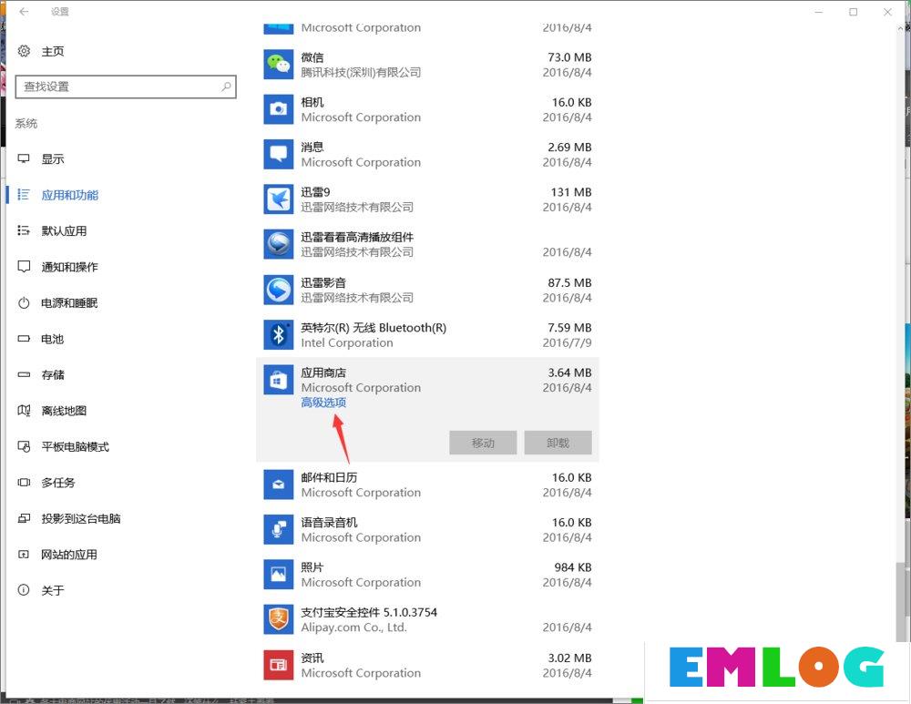The height and width of the screenshot is (704, 911).
Task: Click the 照片 photos app icon
Action: (278, 575)
